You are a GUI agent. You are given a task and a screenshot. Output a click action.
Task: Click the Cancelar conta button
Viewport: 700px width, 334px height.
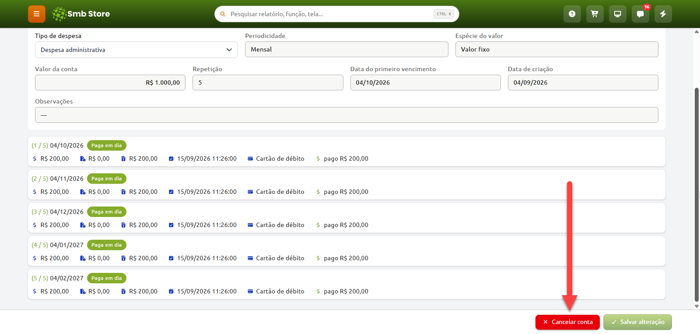tap(567, 322)
